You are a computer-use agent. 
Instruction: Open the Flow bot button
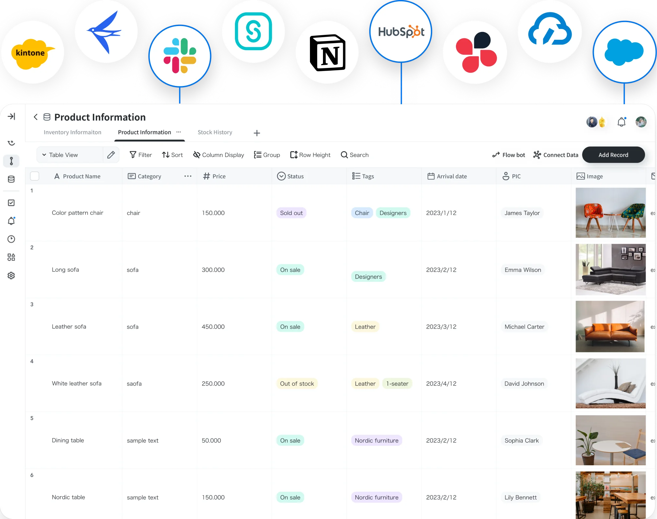coord(509,155)
